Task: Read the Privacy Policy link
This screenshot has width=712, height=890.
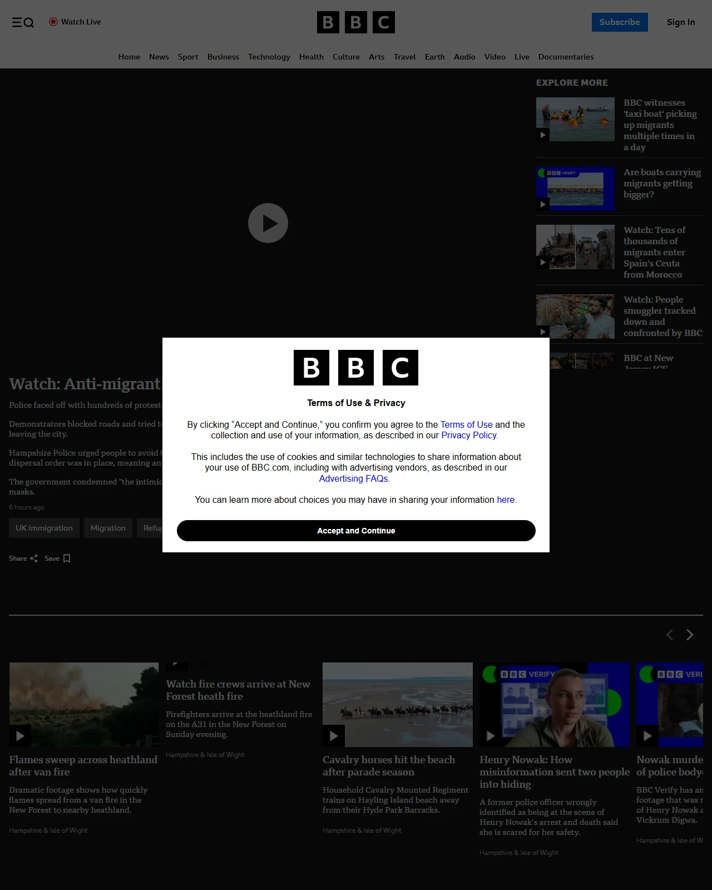Action: (x=469, y=435)
